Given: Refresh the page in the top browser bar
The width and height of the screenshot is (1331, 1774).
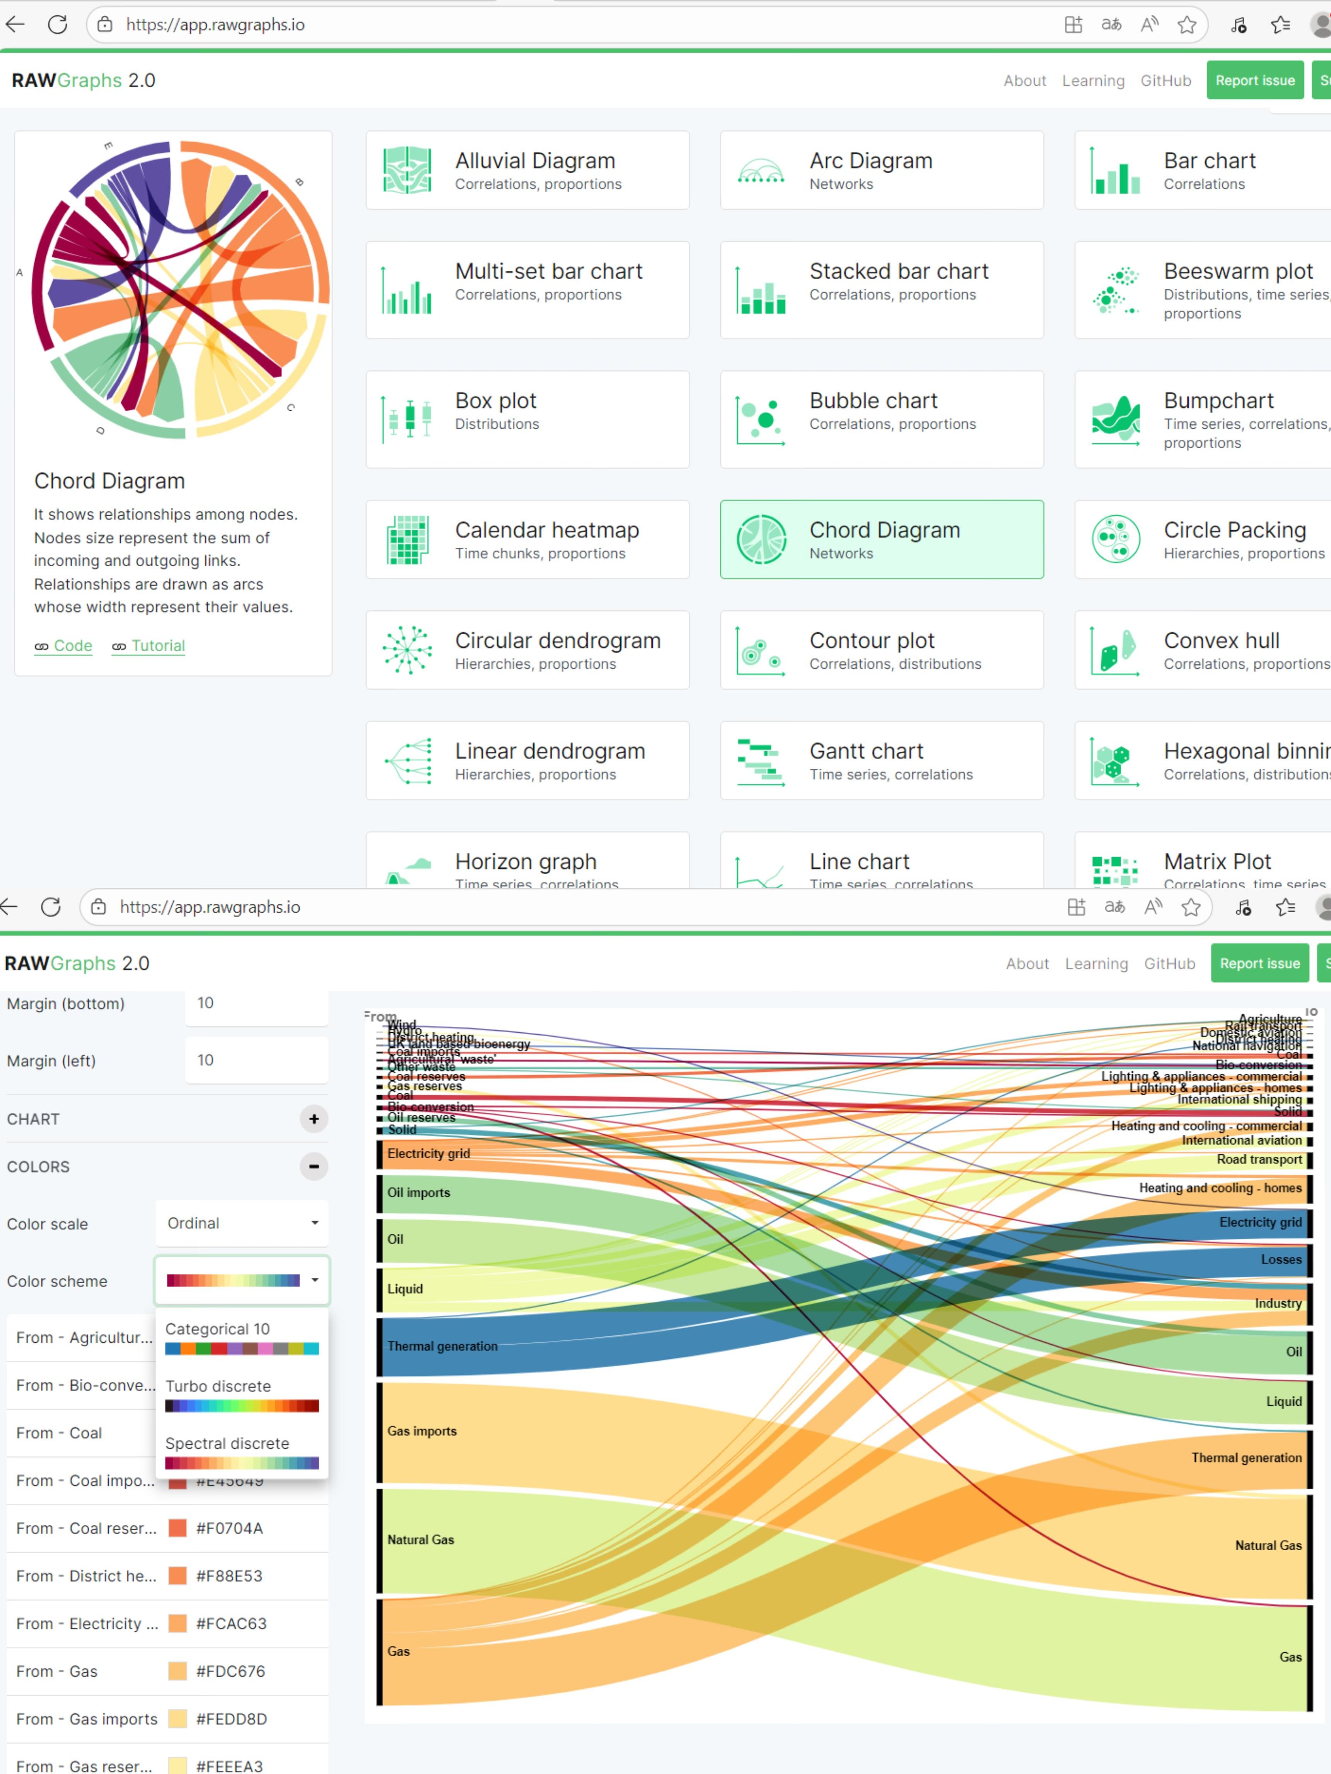Looking at the screenshot, I should pos(58,25).
